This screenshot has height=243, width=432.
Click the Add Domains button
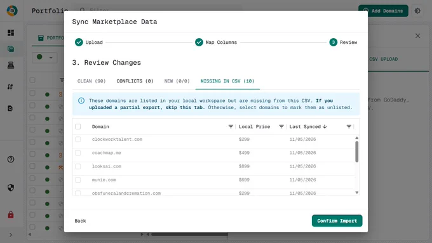(383, 11)
